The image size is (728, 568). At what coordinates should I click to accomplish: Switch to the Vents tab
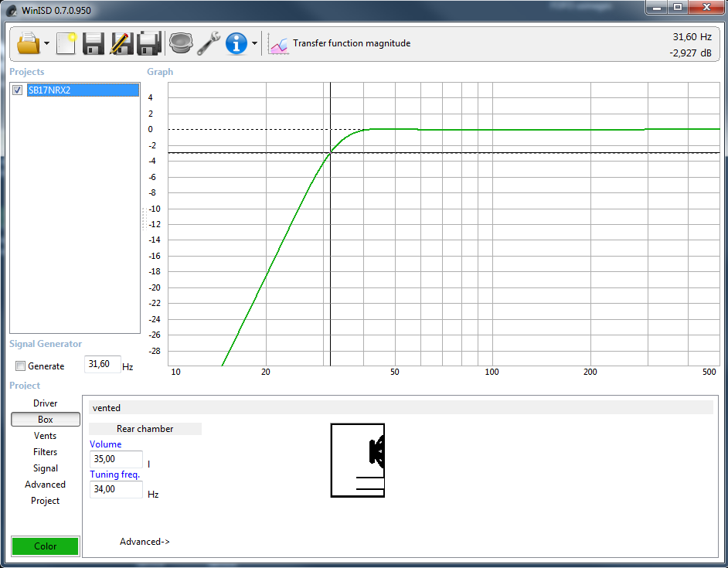45,436
